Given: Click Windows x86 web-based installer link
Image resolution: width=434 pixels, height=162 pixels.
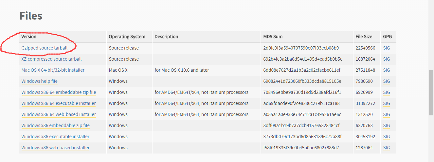Looking at the screenshot, I should click(55, 148).
